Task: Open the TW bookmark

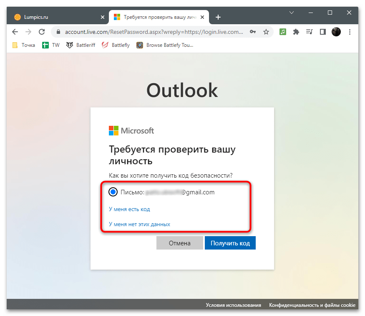Action: (51, 45)
